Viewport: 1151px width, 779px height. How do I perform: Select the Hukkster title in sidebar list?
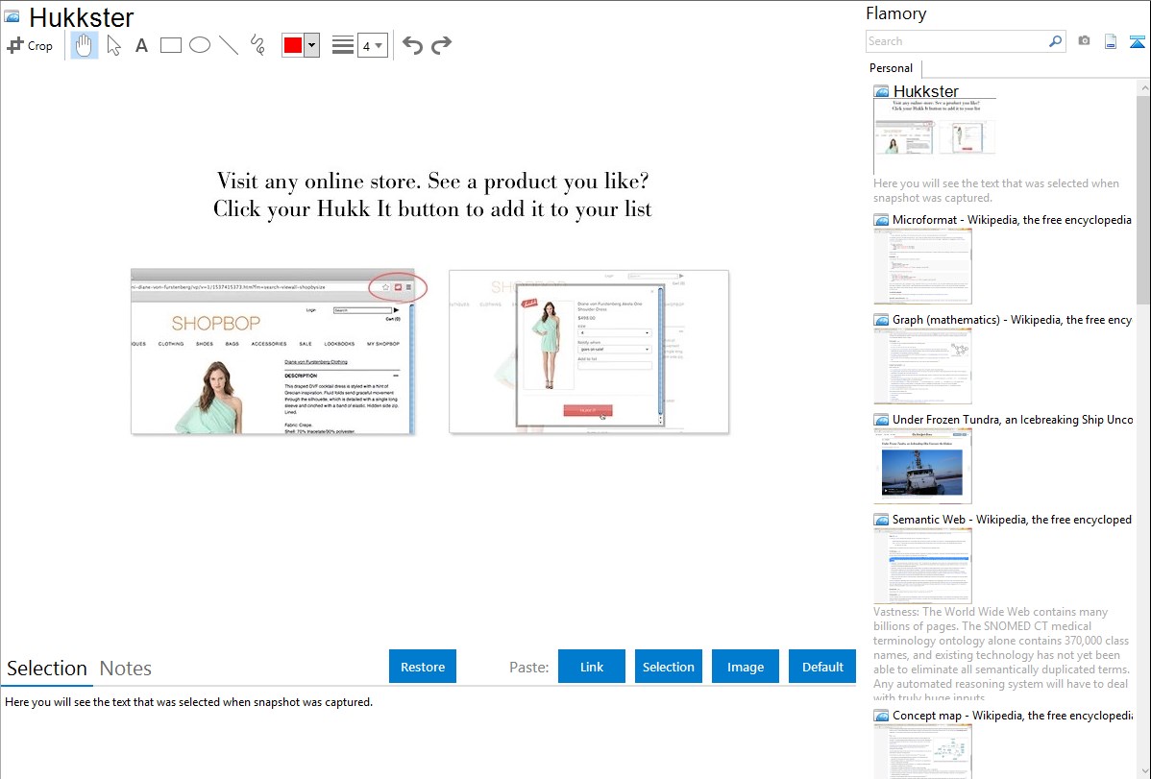point(925,92)
